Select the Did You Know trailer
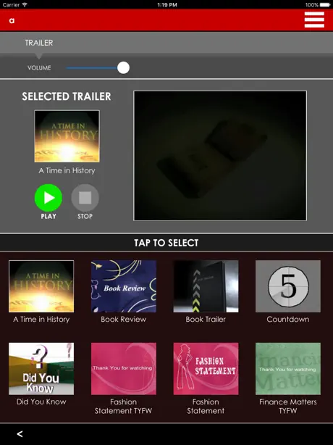The image size is (333, 445). (41, 369)
